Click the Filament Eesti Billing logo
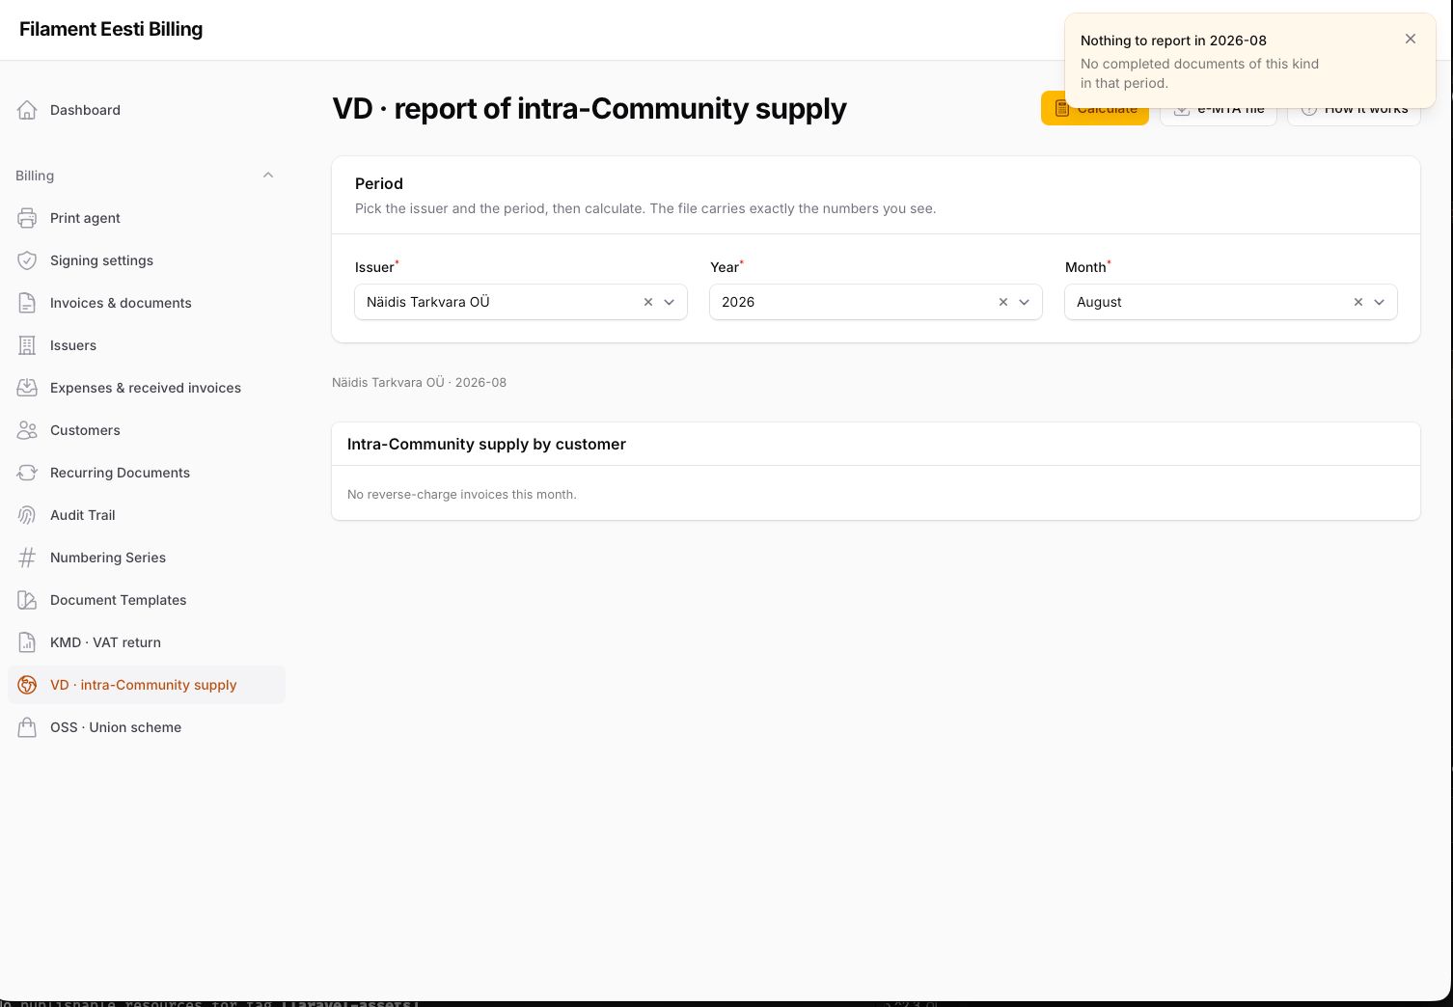The height and width of the screenshot is (1007, 1453). coord(111,29)
